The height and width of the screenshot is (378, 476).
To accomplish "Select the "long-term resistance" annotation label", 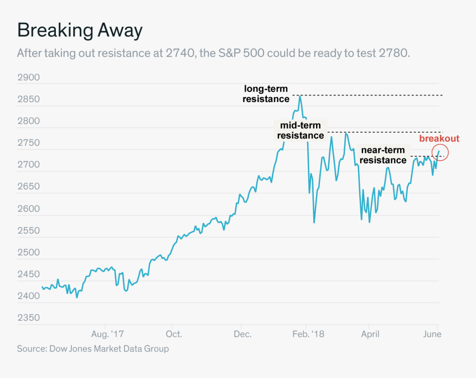I will coord(266,94).
